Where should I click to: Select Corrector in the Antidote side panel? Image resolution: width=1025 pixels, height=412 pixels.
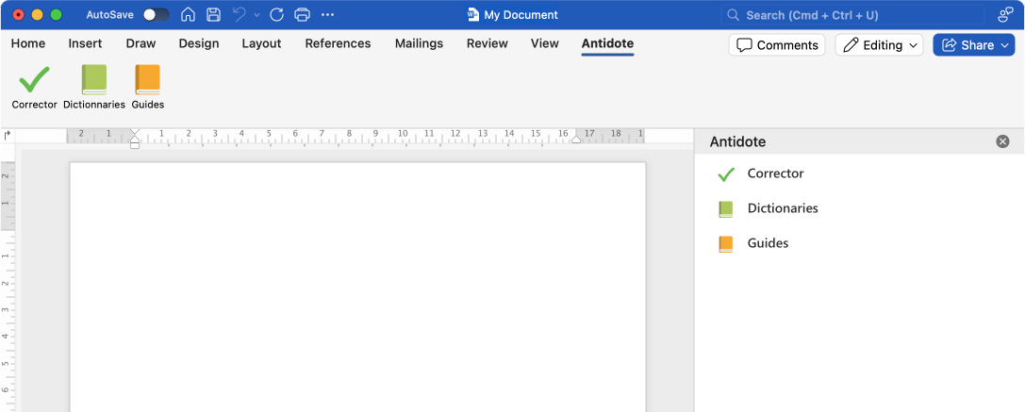pyautogui.click(x=775, y=173)
